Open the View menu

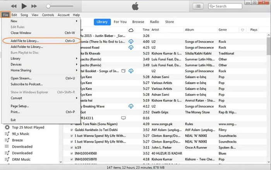click(35, 15)
